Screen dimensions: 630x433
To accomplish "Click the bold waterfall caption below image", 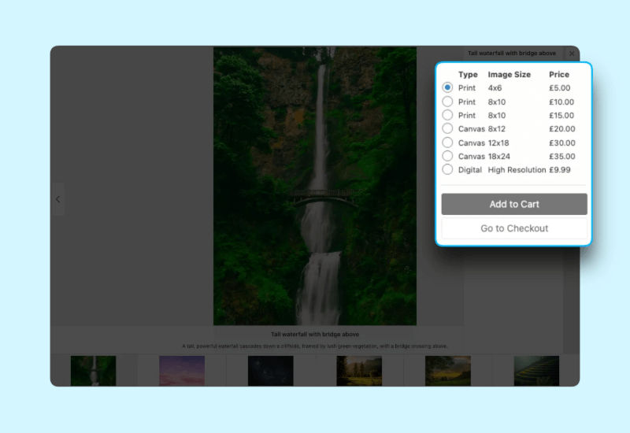I will (x=315, y=335).
